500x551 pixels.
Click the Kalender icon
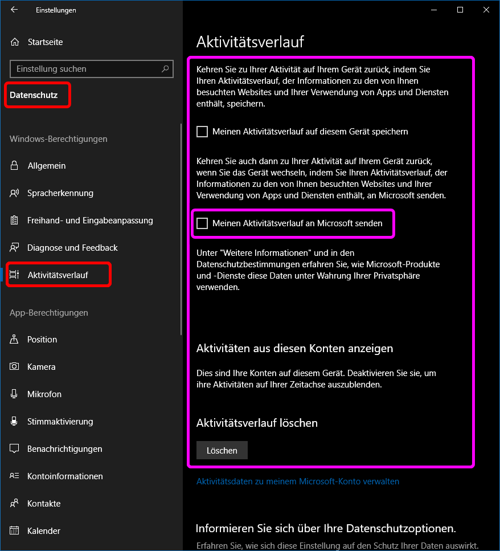coord(15,531)
